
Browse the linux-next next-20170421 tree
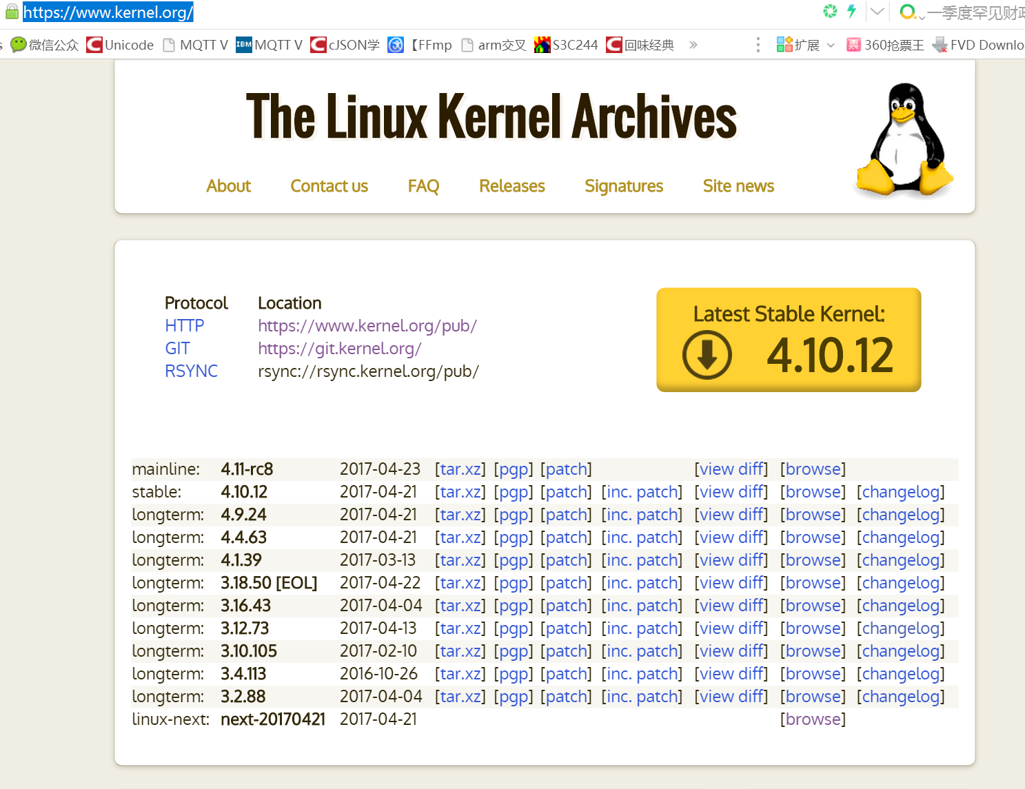coord(813,719)
